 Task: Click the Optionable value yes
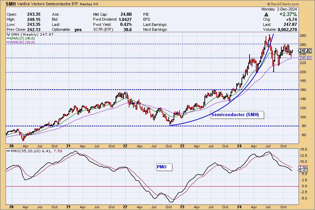78,30
